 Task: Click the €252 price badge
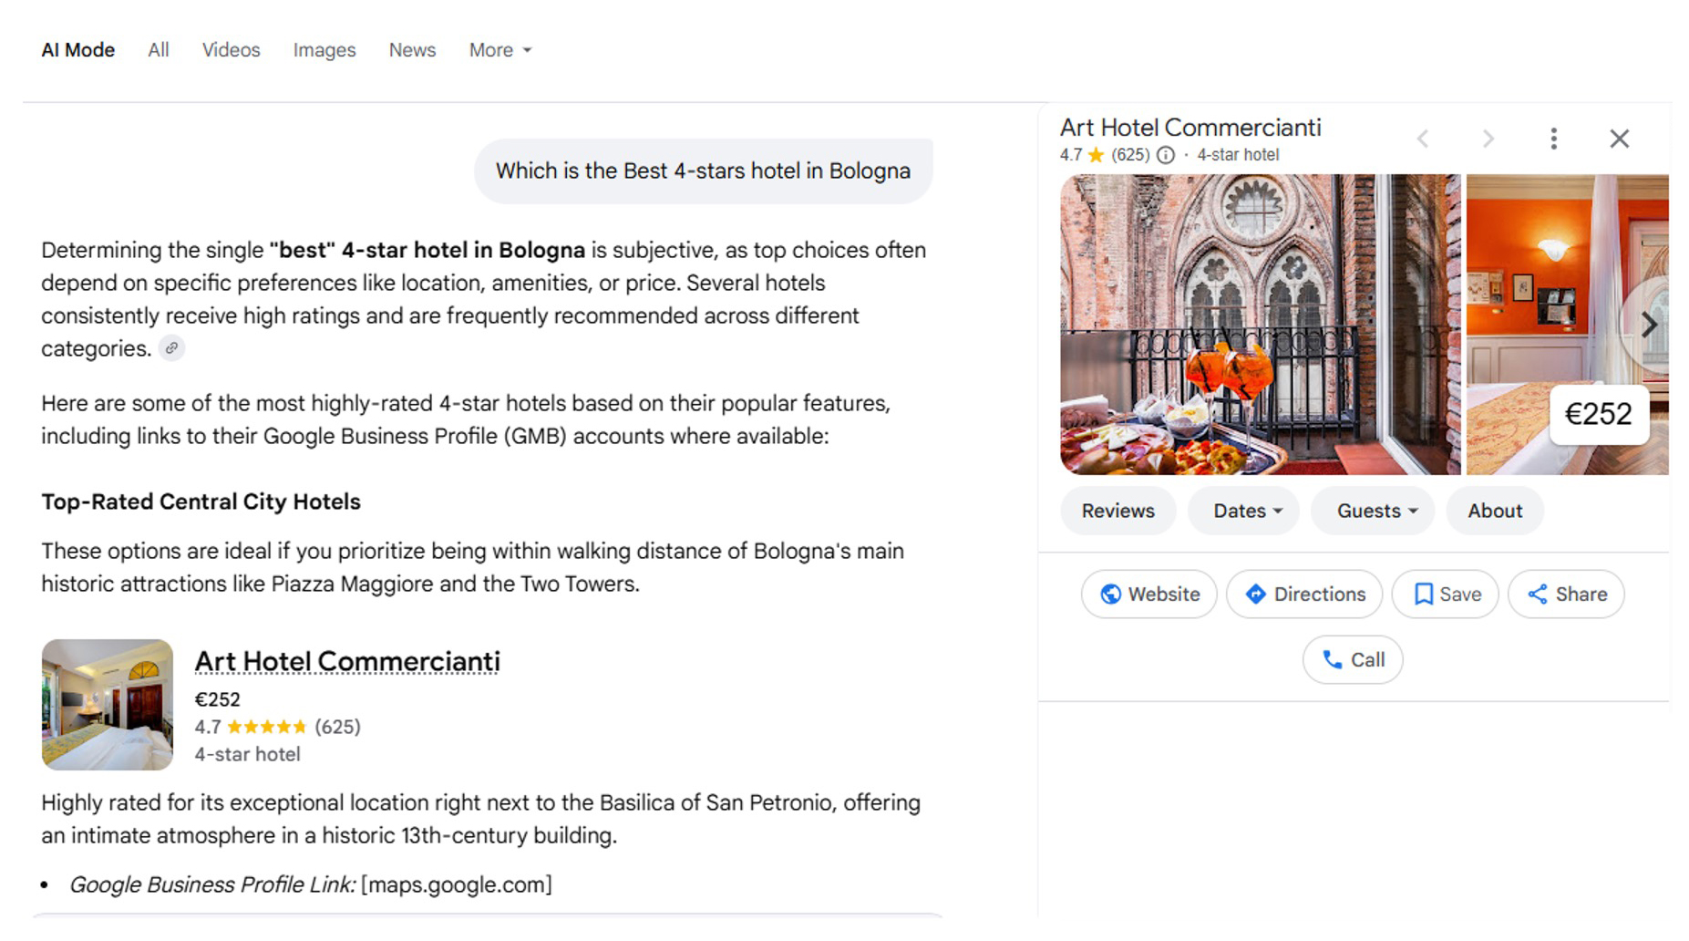click(x=1599, y=414)
